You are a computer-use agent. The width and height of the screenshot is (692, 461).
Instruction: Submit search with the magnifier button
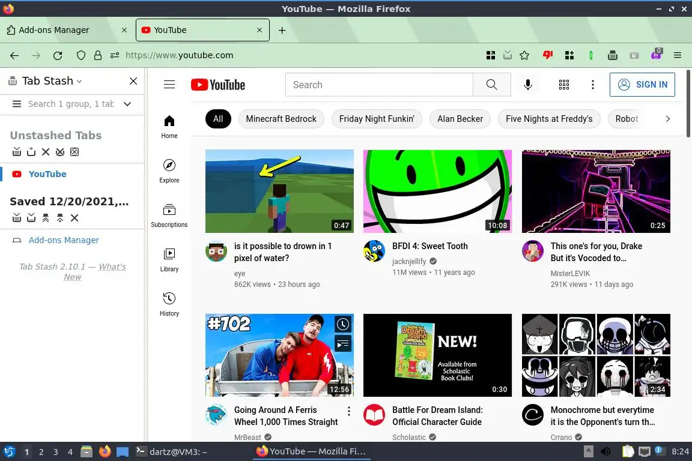pyautogui.click(x=491, y=85)
